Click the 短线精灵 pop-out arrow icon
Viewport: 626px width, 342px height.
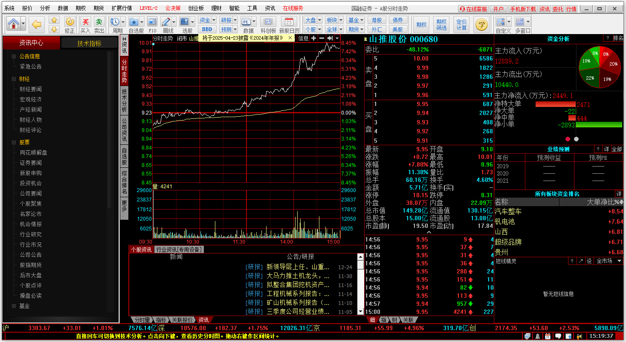(581, 261)
